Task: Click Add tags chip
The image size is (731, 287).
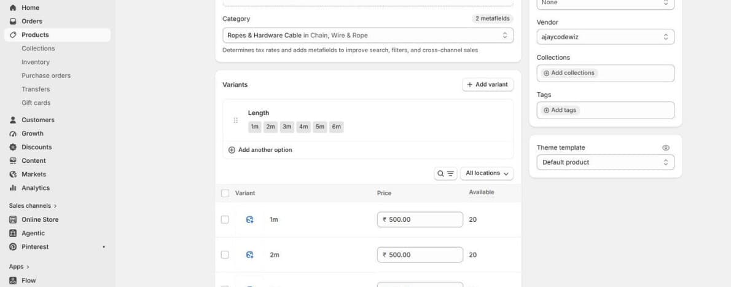Action: coord(560,110)
